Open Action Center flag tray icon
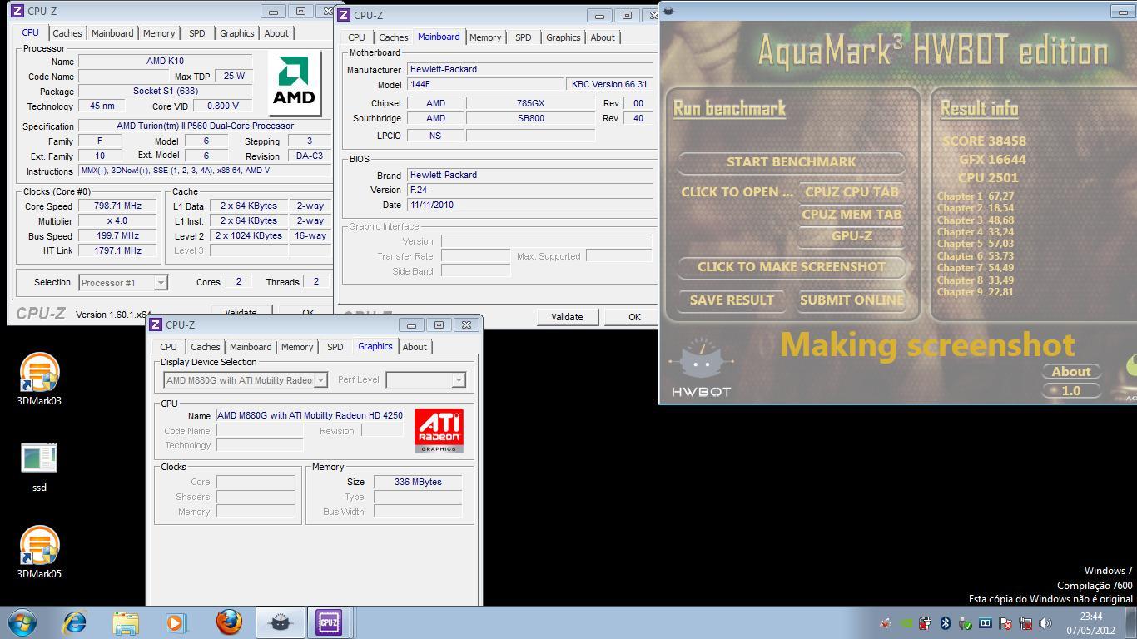The height and width of the screenshot is (639, 1137). point(1005,622)
